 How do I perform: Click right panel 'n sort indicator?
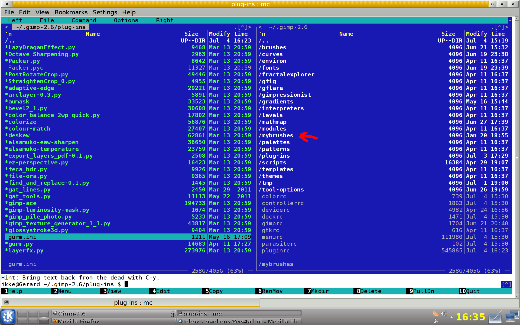click(262, 34)
